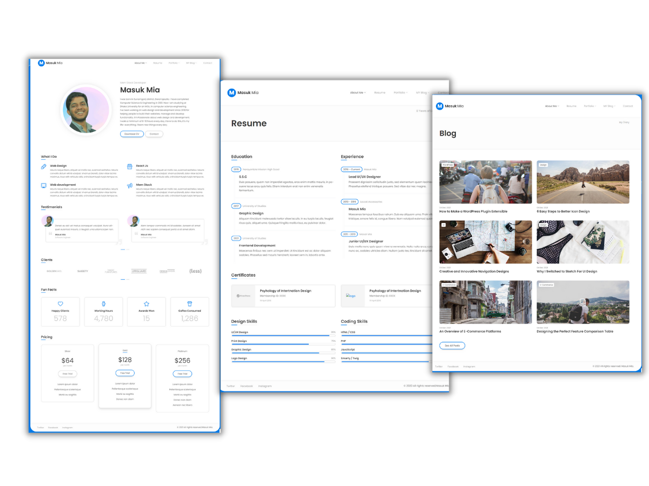Image resolution: width=649 pixels, height=486 pixels.
Task: Open the MY Blog dropdown on the Blog page
Action: pos(610,106)
